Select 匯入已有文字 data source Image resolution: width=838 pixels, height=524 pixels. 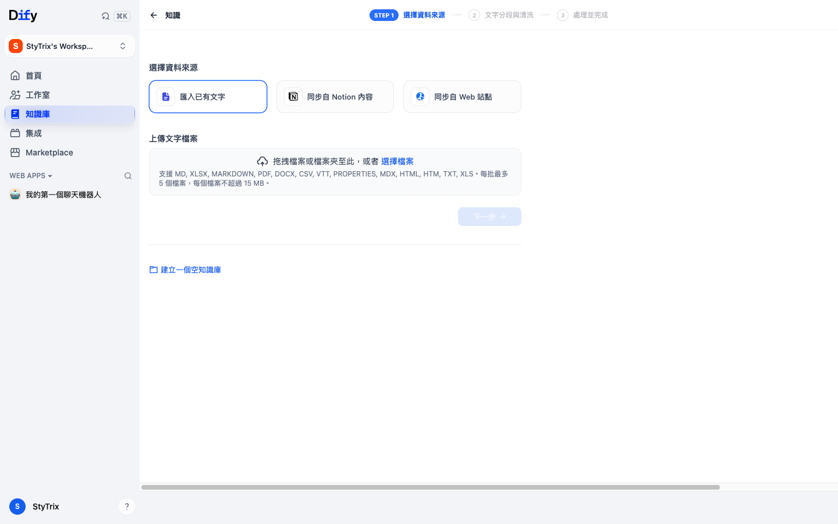coord(208,97)
